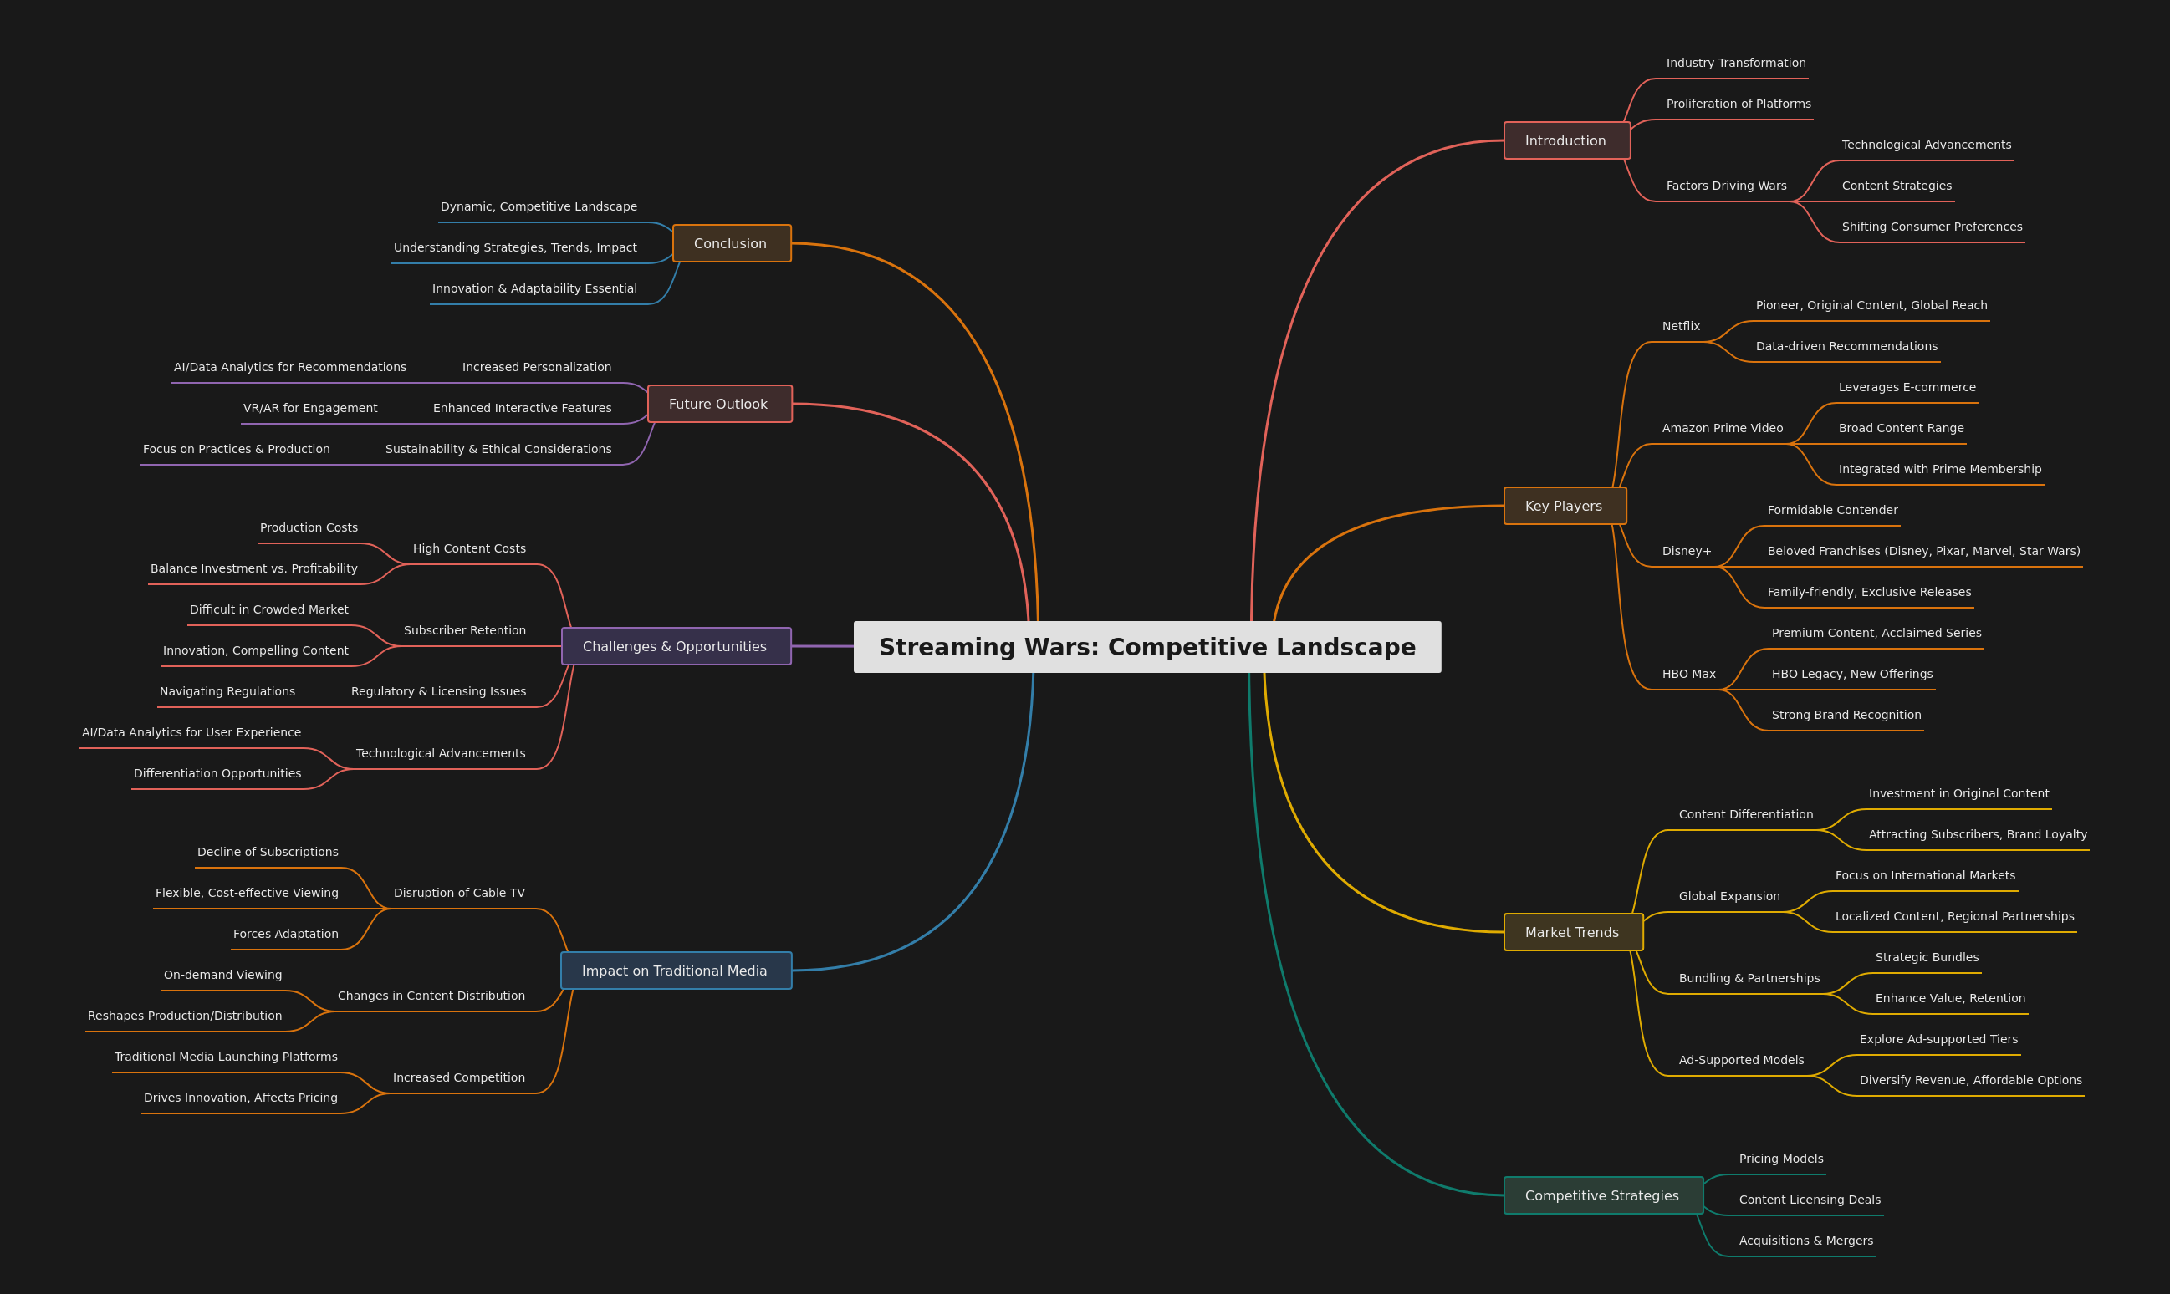Select the central Streaming Wars title node
The height and width of the screenshot is (1294, 2170).
pos(1147,647)
